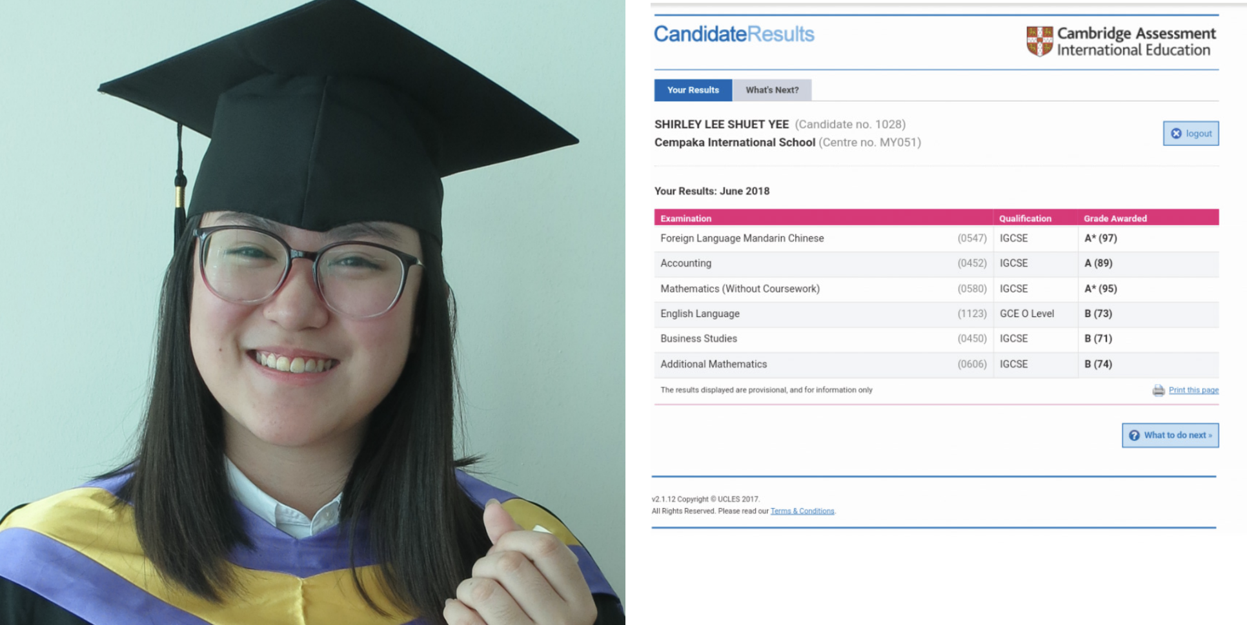Click the What to do next button
Screen dimensions: 1247x625
1170,436
